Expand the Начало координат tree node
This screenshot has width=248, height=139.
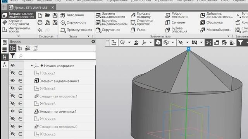(32, 65)
